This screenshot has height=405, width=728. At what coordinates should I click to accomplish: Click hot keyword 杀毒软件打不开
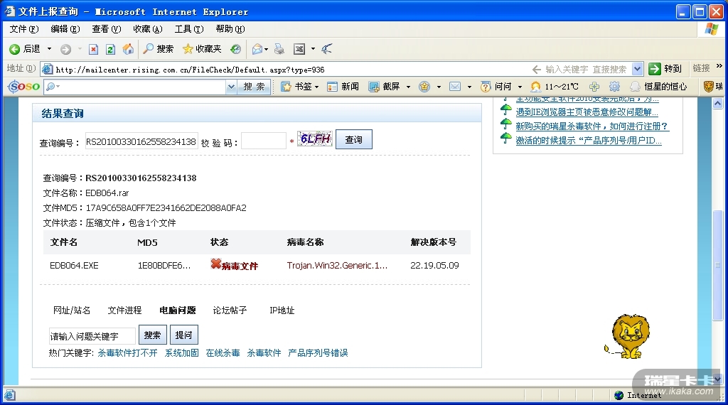[x=127, y=353]
